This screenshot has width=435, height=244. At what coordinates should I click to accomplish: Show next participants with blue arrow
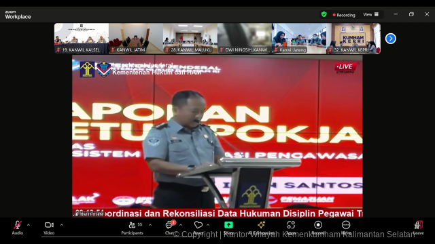click(x=390, y=39)
